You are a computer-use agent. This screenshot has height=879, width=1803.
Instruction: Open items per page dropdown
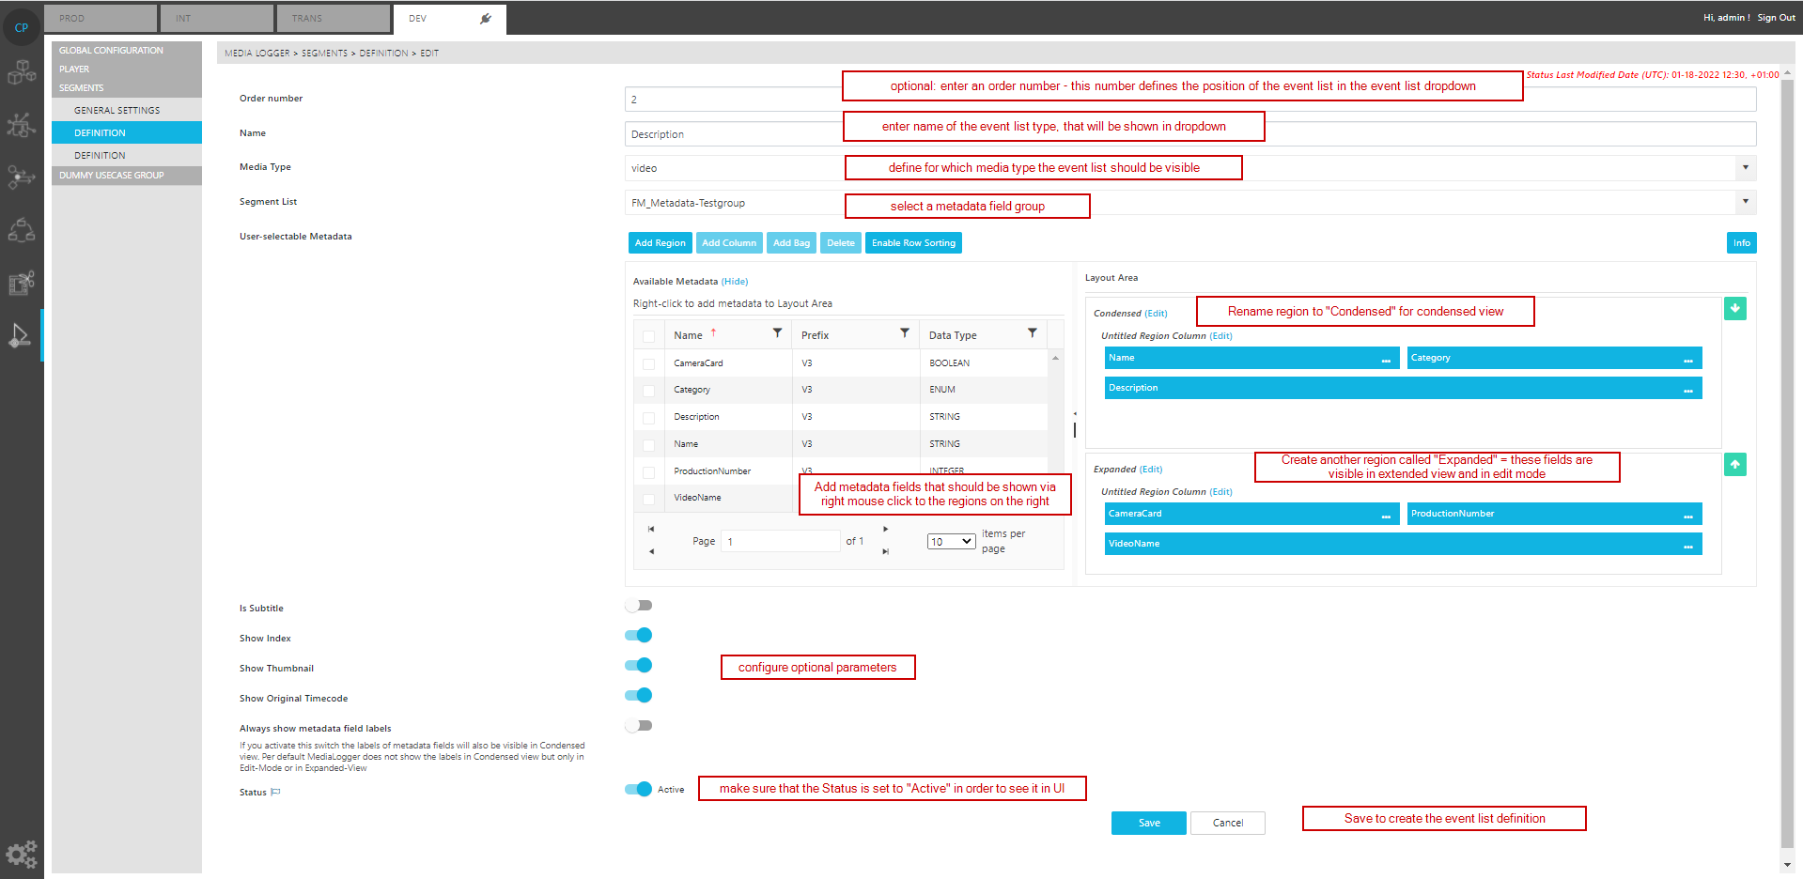tap(951, 542)
